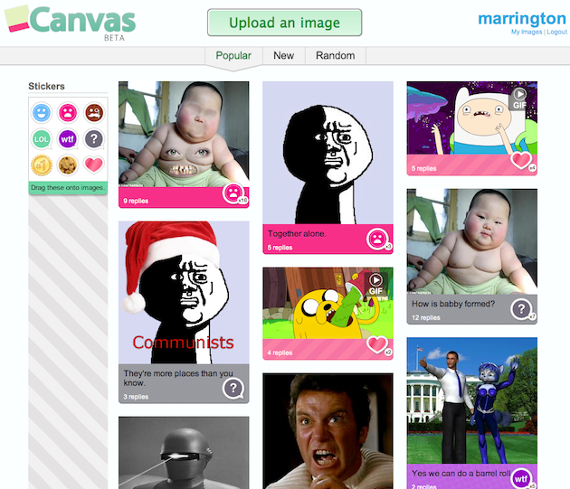Image resolution: width=570 pixels, height=489 pixels.
Task: Click the 'Drag these onto images.' hint
Action: [68, 188]
